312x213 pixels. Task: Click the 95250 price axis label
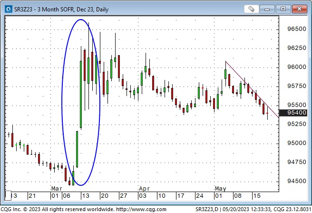coord(297,124)
